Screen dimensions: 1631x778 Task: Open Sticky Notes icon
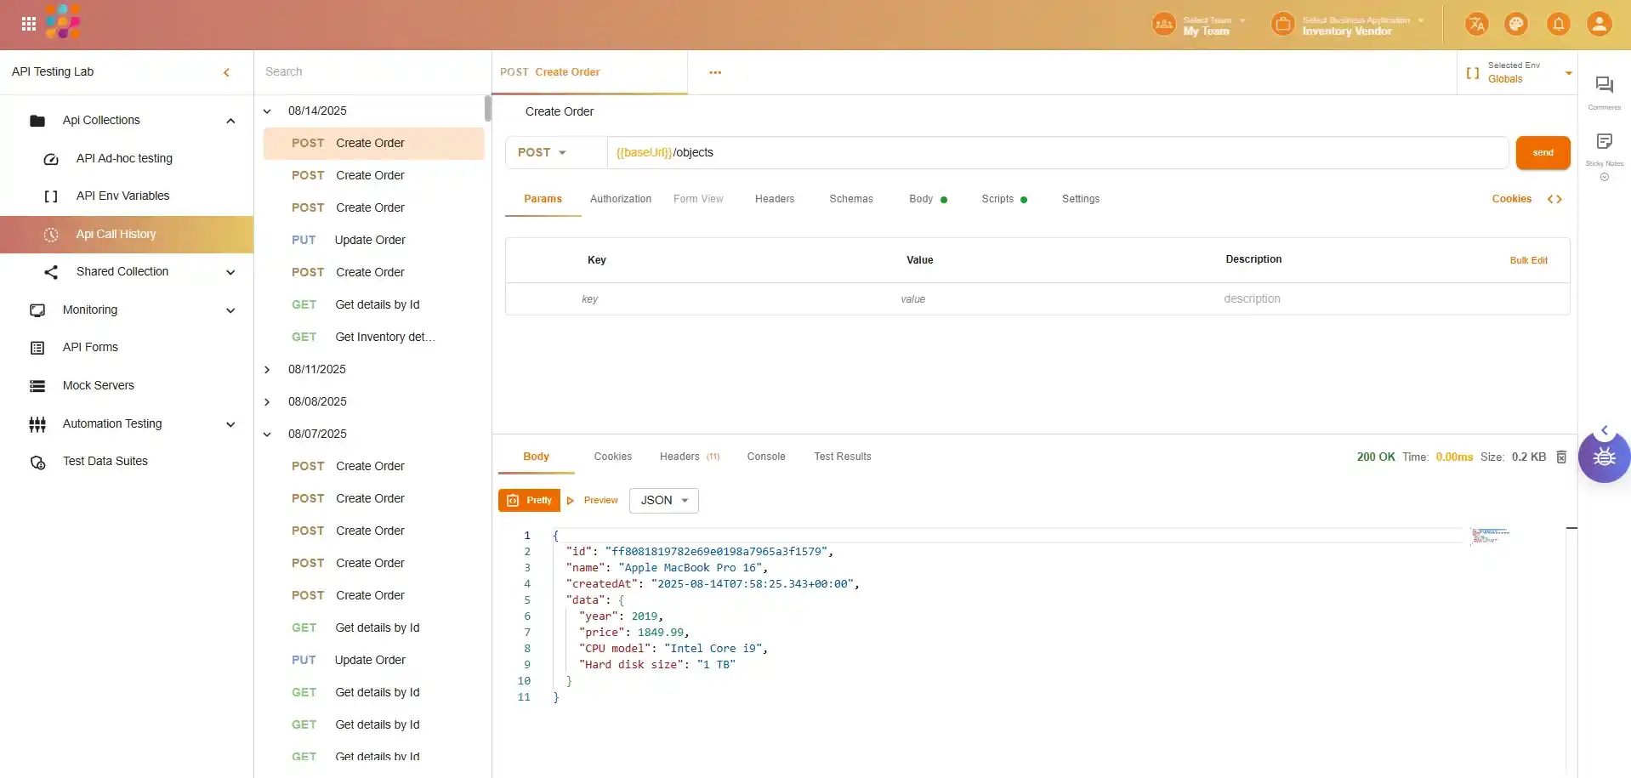(x=1604, y=142)
